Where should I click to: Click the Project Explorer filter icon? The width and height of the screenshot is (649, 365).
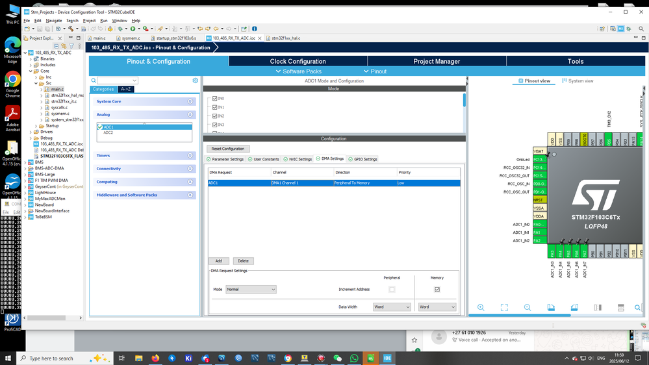pos(71,46)
